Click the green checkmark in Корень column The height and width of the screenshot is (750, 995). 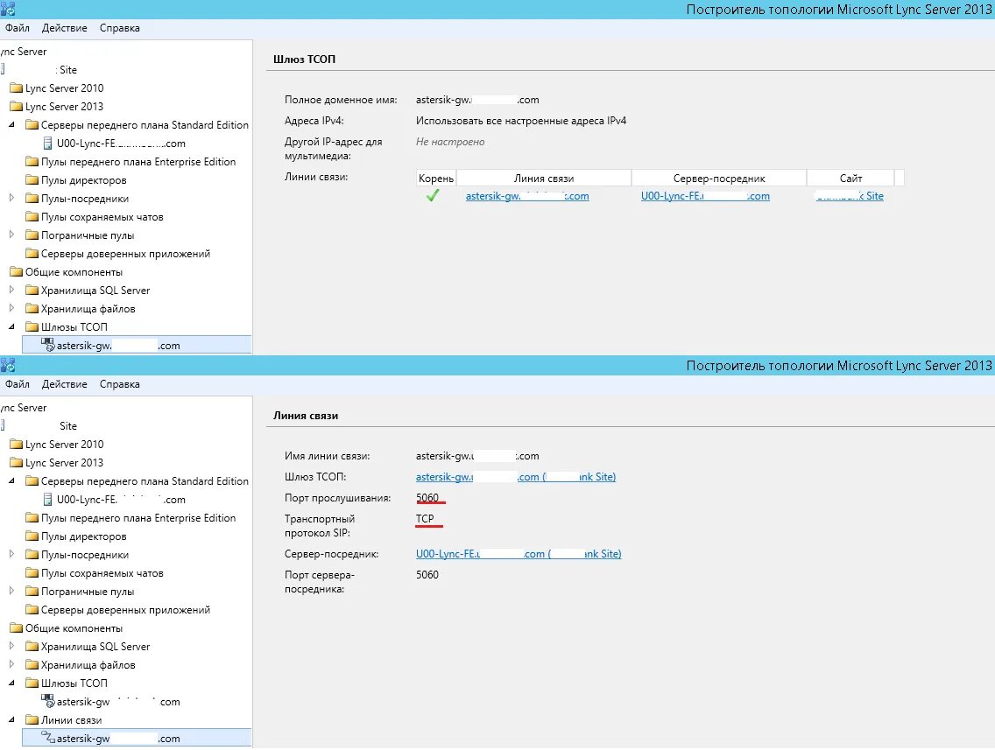[433, 196]
